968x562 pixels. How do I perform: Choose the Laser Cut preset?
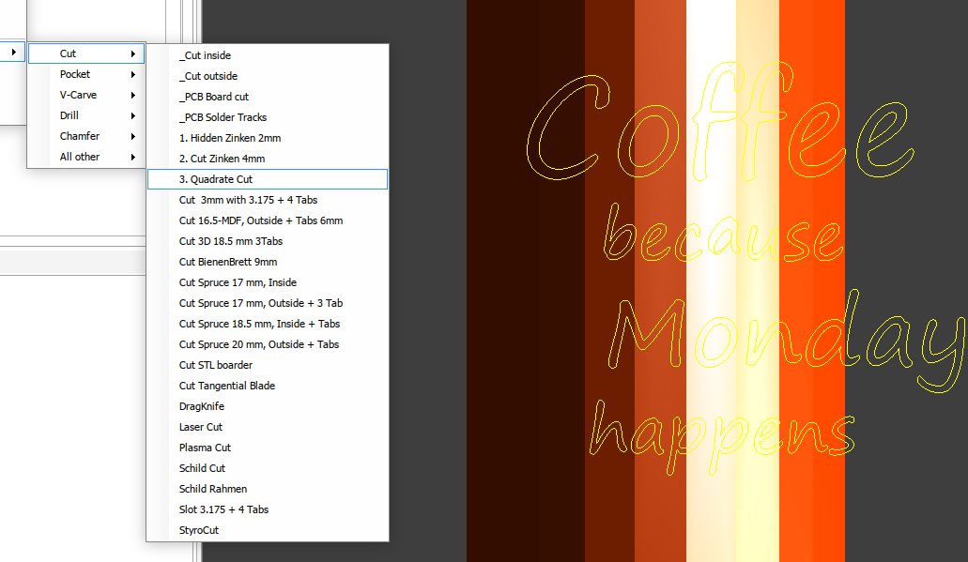[x=268, y=428]
